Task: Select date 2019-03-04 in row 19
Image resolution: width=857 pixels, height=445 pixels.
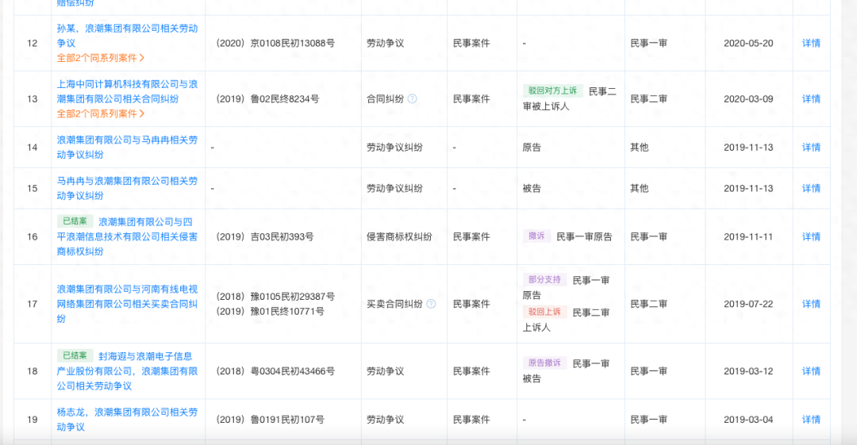Action: (x=748, y=420)
